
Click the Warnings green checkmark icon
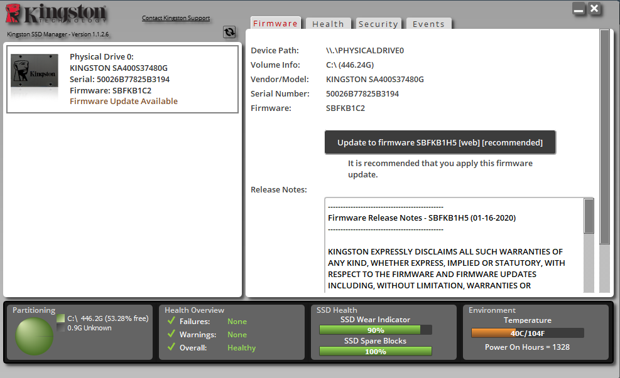[171, 334]
